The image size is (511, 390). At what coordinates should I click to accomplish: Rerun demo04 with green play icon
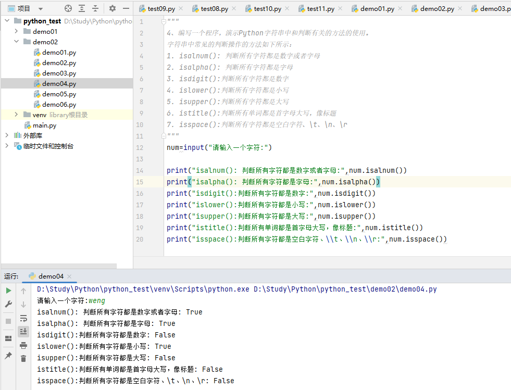click(8, 291)
